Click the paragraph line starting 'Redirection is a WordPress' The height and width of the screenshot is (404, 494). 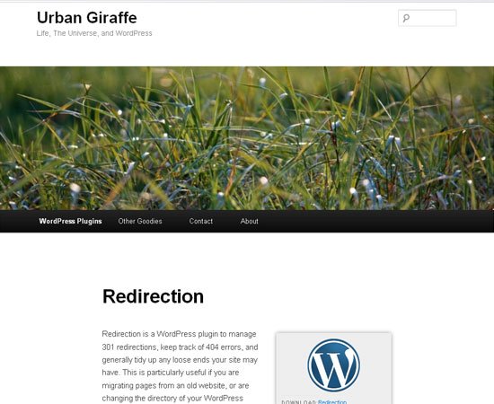click(180, 334)
